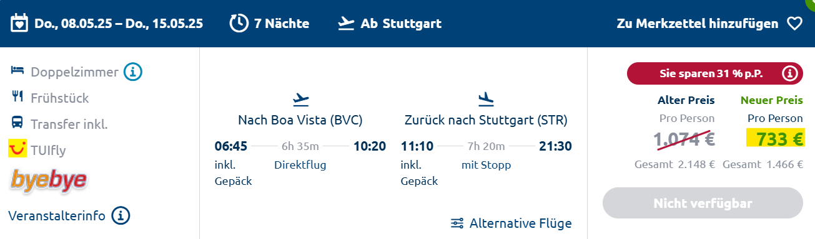Click the heart icon to save offer
This screenshot has height=239, width=815.
pos(794,24)
